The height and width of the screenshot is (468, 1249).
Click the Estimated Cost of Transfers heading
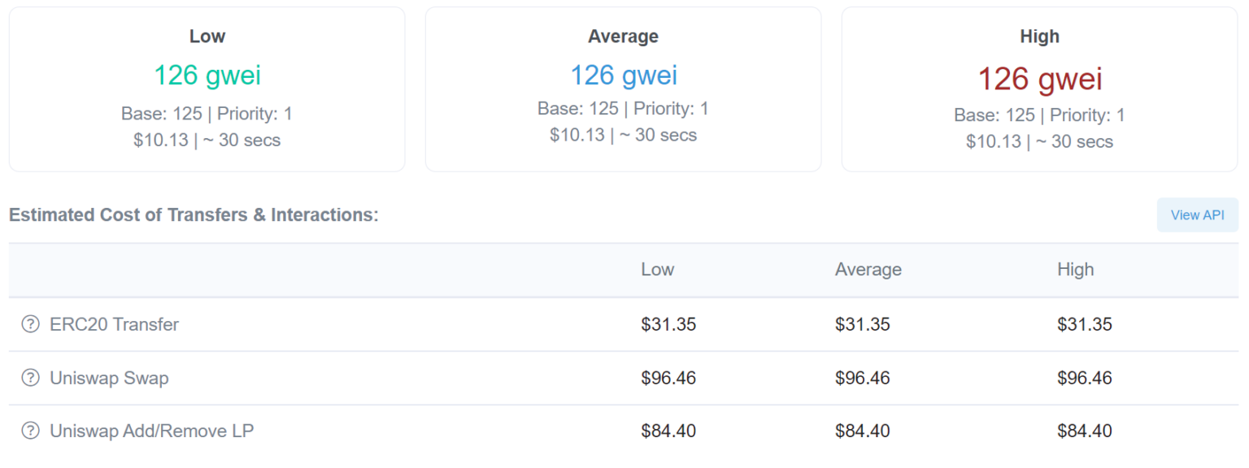point(194,215)
